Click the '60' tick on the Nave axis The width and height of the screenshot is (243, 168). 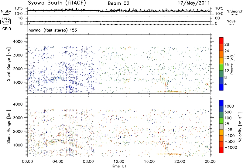tap(217, 18)
